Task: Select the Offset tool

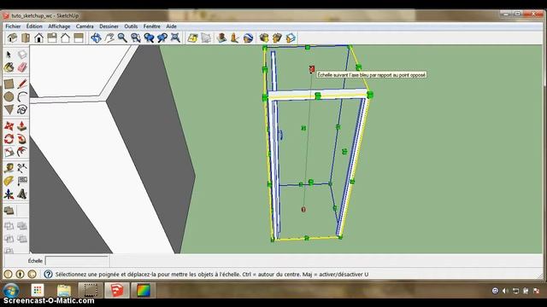Action: [x=22, y=152]
